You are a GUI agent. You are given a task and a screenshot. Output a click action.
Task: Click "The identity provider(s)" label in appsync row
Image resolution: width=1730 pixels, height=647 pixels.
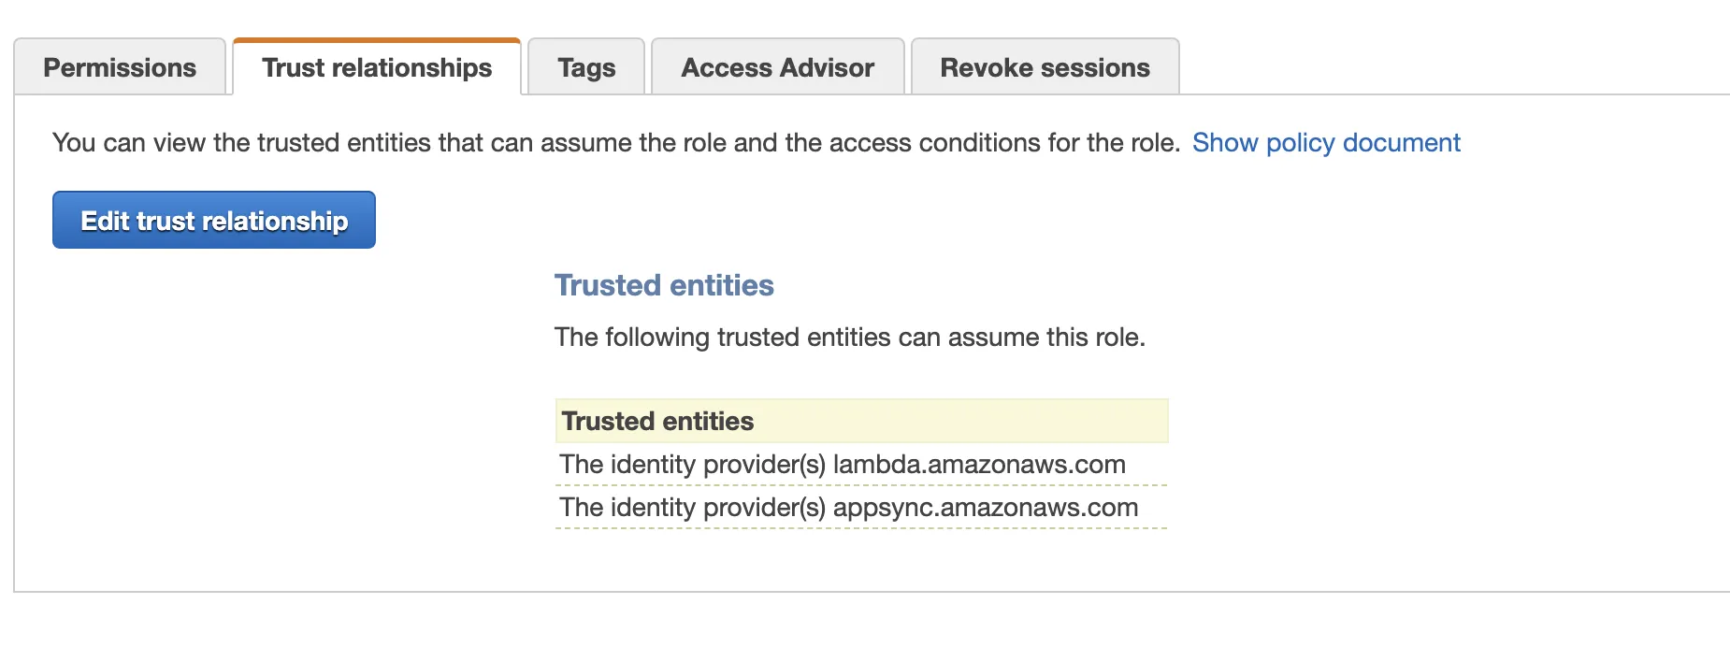(x=692, y=508)
